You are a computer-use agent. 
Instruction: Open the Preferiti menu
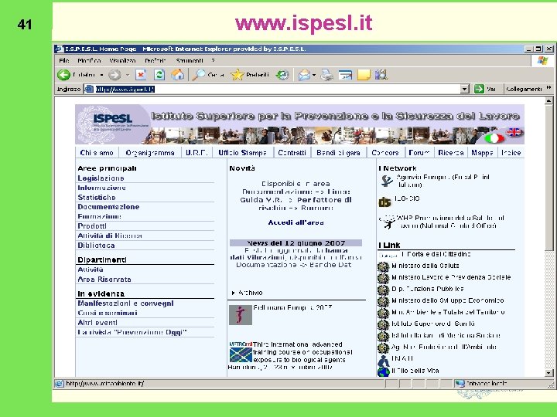pyautogui.click(x=155, y=61)
